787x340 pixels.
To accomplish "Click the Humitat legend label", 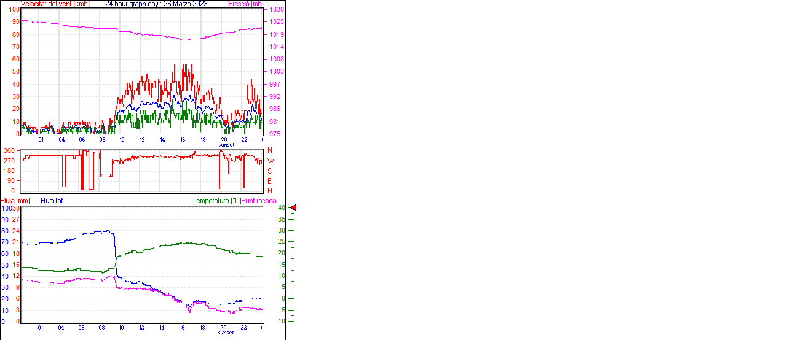I will pyautogui.click(x=52, y=201).
